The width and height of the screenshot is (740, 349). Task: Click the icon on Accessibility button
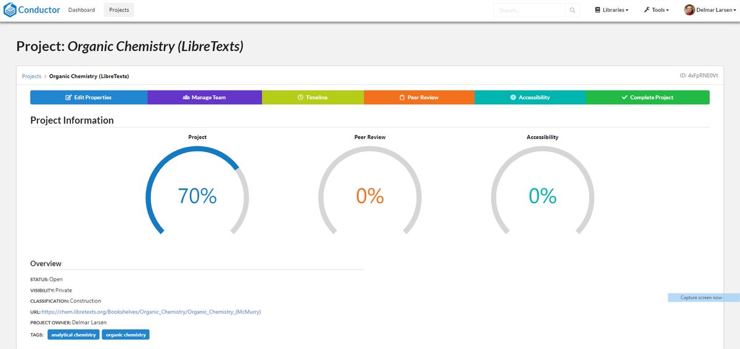[513, 97]
